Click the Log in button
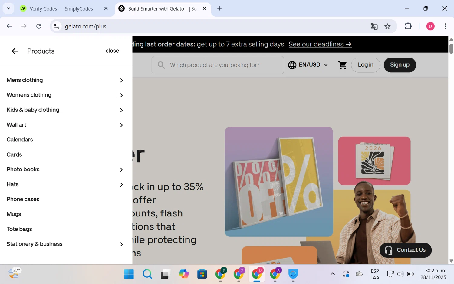 click(x=366, y=65)
